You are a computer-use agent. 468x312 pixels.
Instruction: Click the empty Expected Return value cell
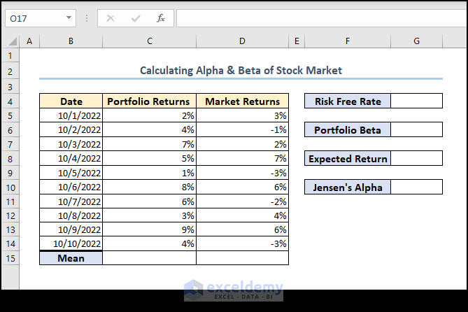(416, 159)
